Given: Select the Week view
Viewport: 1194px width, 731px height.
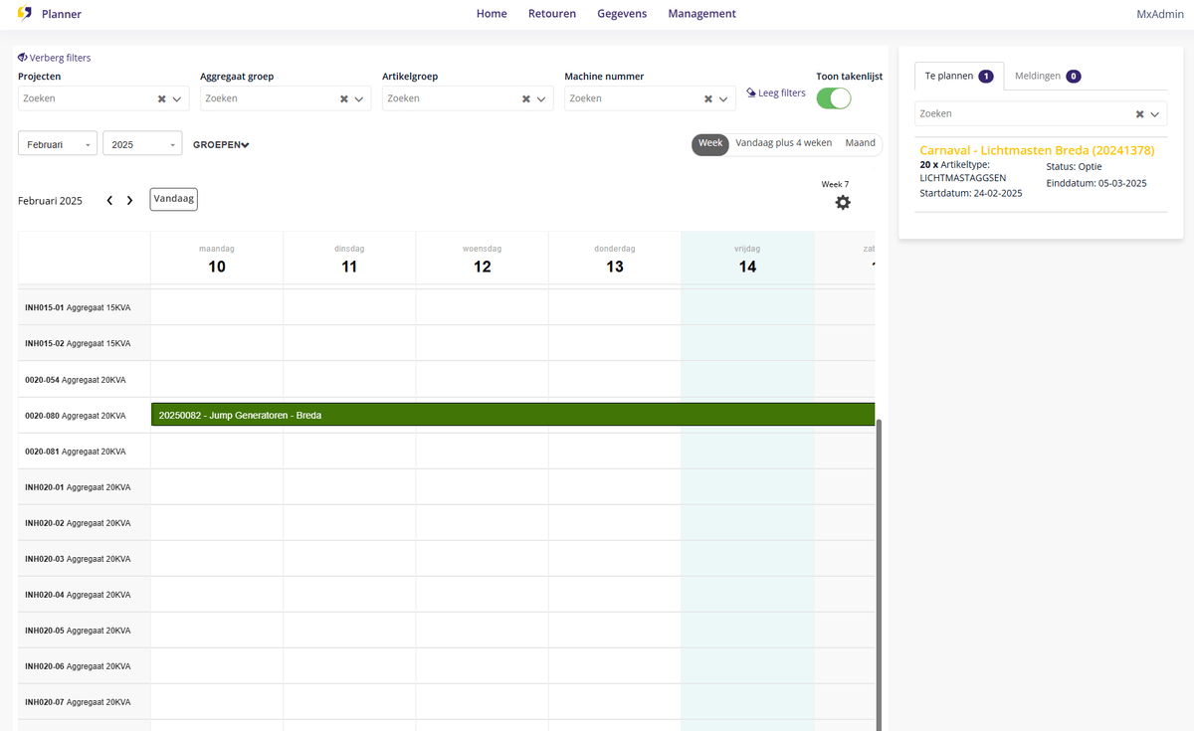Looking at the screenshot, I should [710, 143].
